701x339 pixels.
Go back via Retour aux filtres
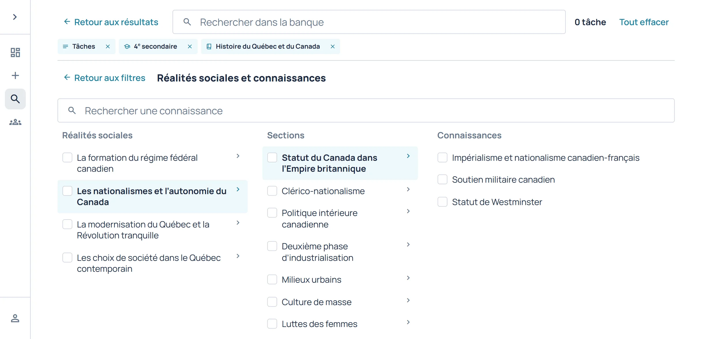pos(104,78)
